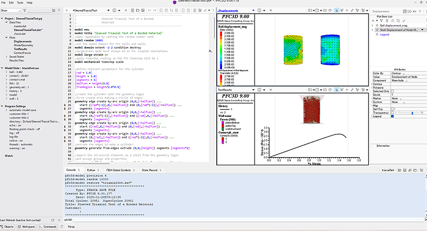Screen dimensions: 427x231
Task: Enable the Transparency checkbox
Action: coord(392,112)
